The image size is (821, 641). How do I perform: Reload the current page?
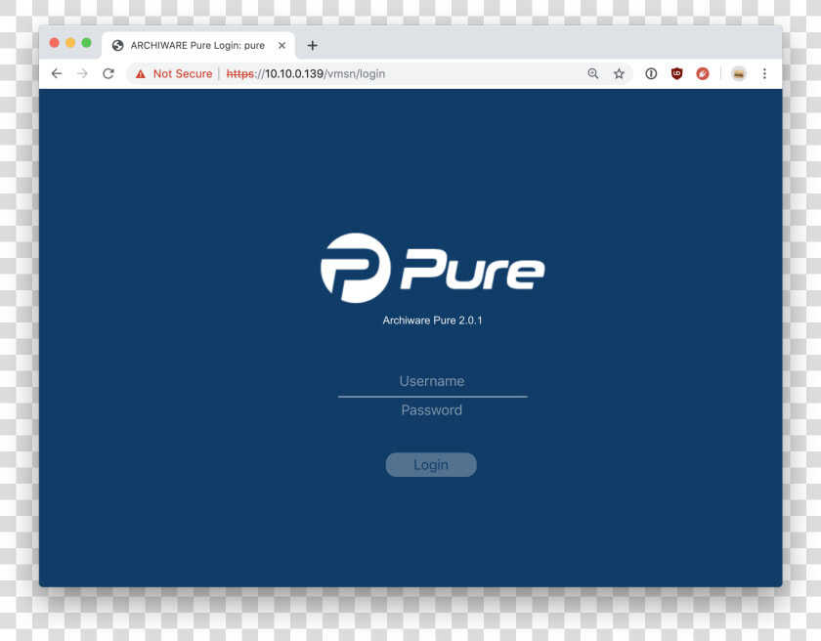108,74
